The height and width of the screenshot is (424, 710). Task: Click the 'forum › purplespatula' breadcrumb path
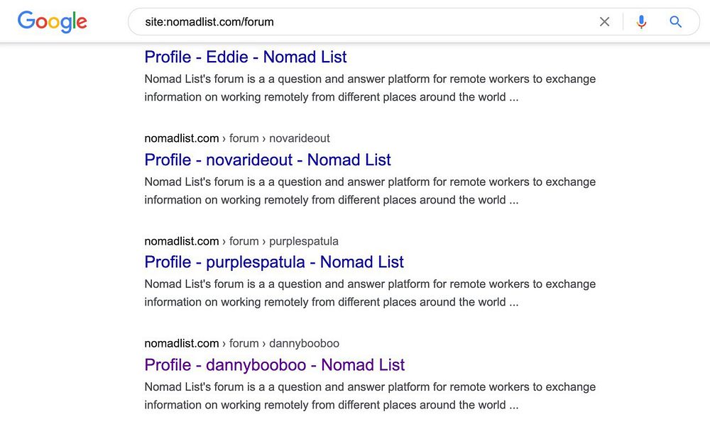[284, 241]
